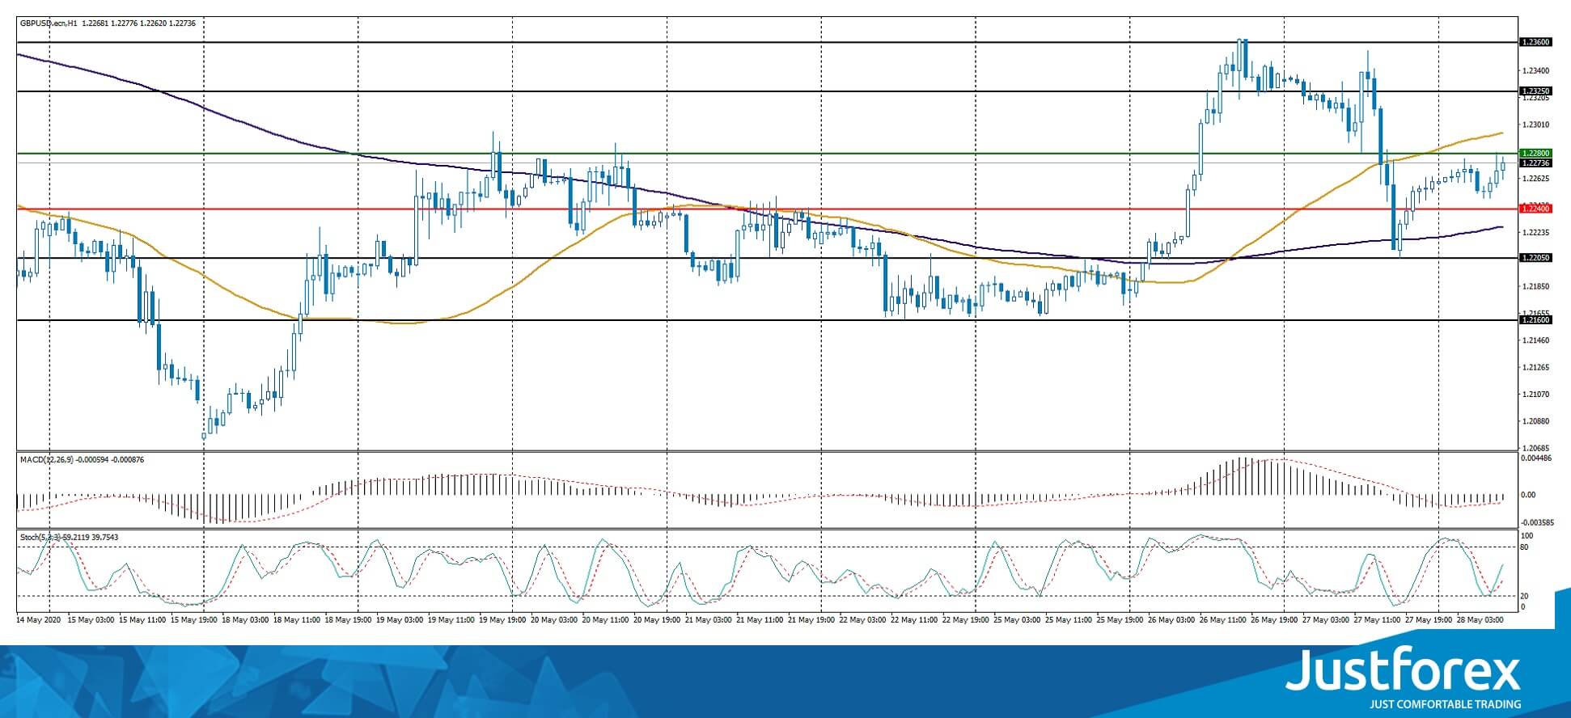Image resolution: width=1571 pixels, height=718 pixels.
Task: Click the 26 May 03:00 time label
Action: [x=1172, y=619]
